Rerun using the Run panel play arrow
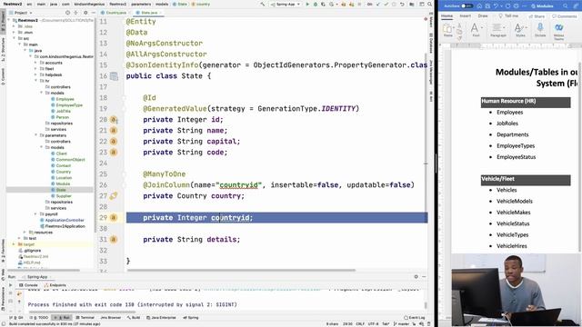The image size is (582, 327). 10,285
